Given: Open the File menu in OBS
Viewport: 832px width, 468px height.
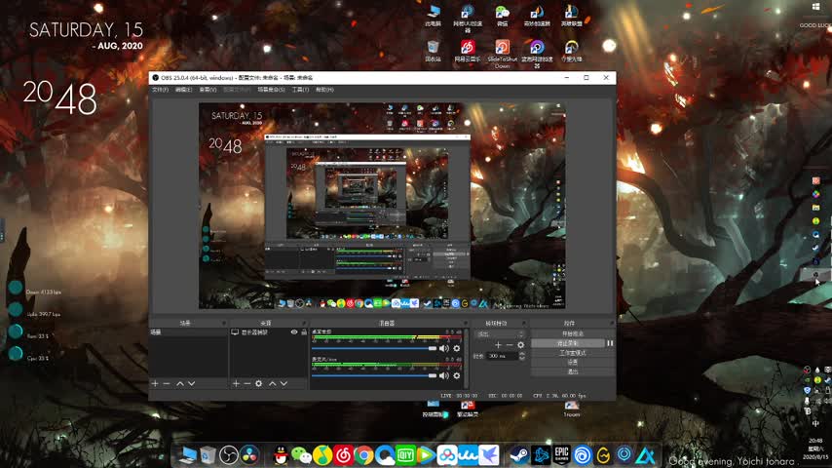Looking at the screenshot, I should (x=160, y=90).
